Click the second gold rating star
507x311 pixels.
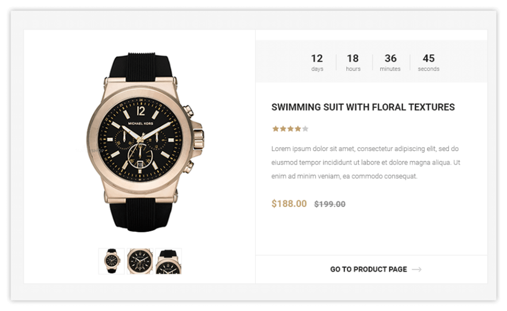283,129
